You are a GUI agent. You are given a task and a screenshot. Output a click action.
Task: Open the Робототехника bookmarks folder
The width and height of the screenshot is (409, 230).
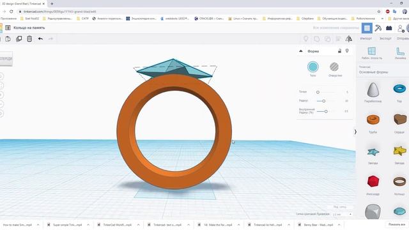tap(363, 19)
